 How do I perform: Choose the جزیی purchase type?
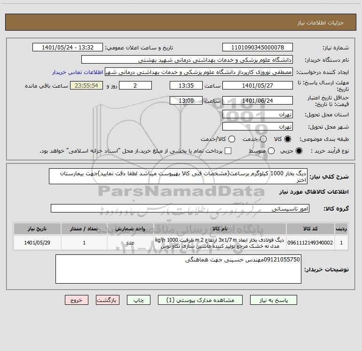299,151
